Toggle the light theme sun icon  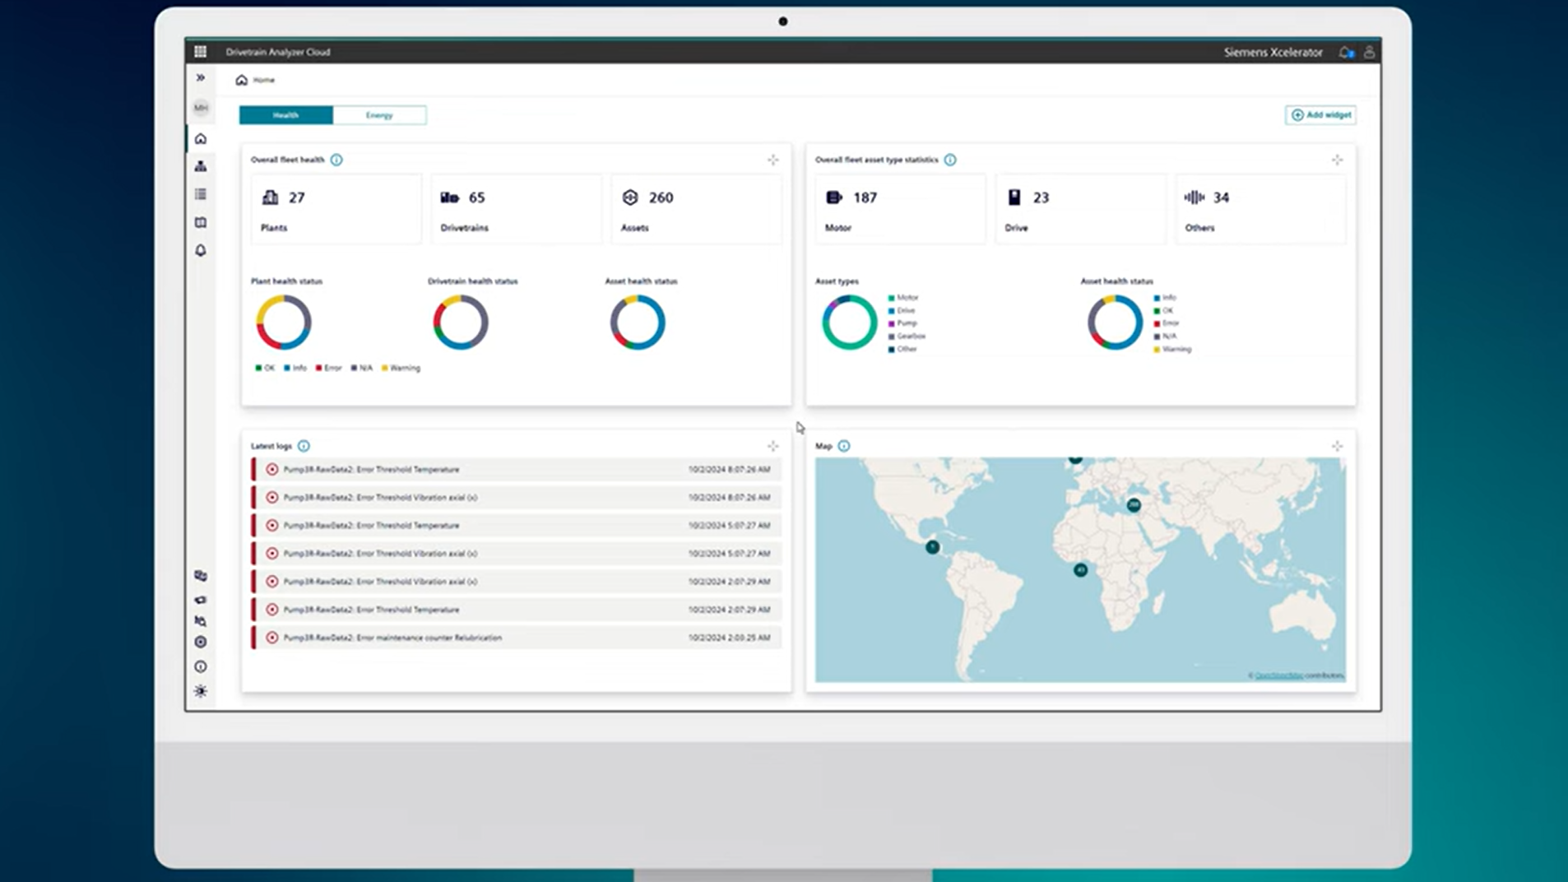(201, 691)
